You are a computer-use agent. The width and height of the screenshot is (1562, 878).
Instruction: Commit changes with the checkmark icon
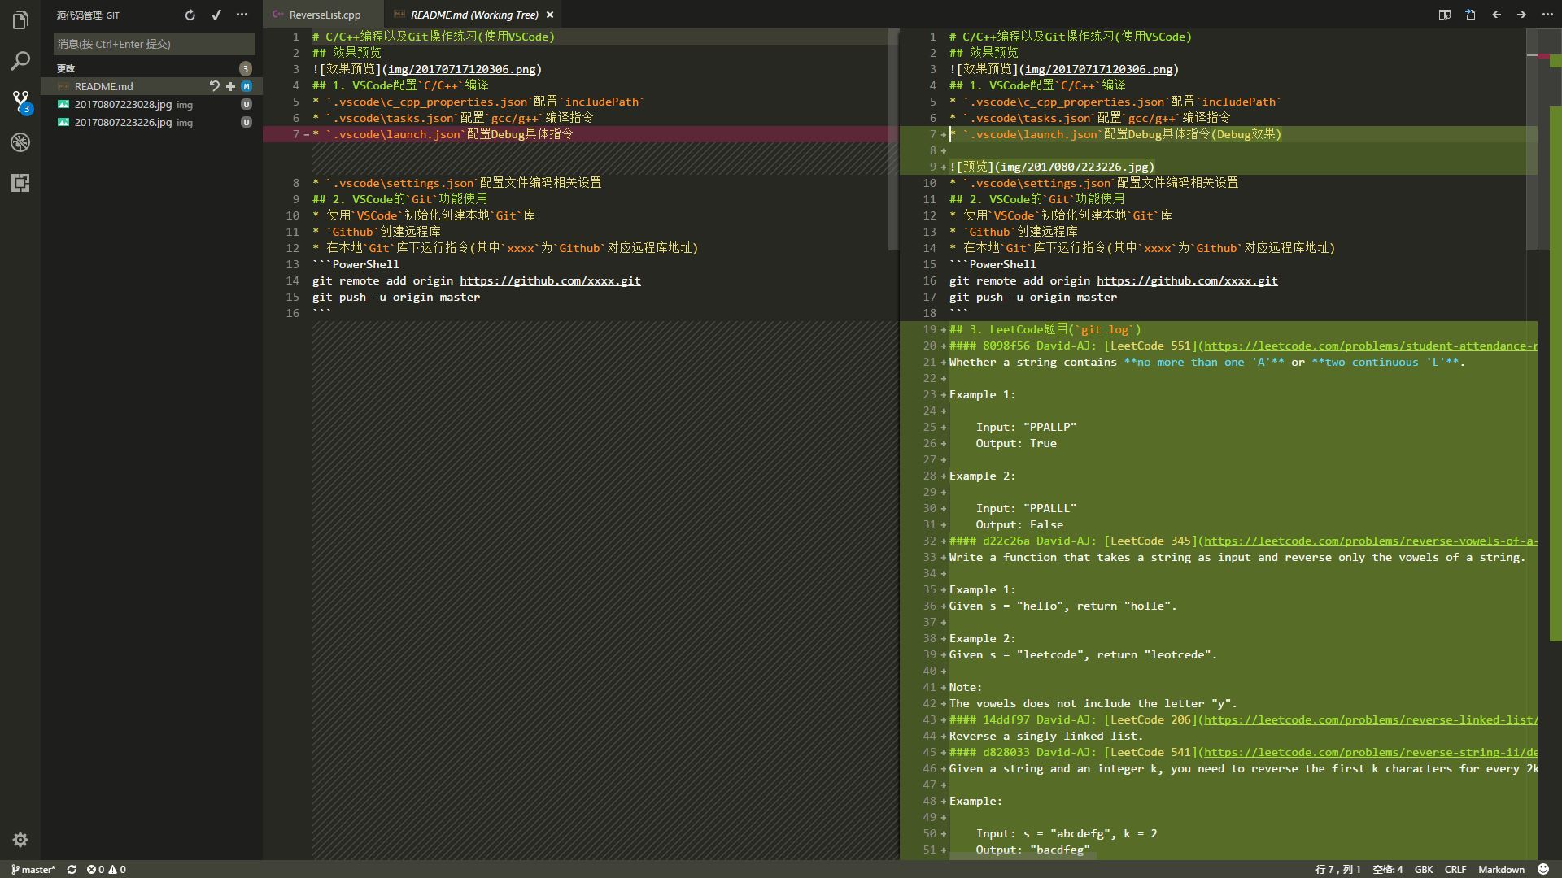216,15
